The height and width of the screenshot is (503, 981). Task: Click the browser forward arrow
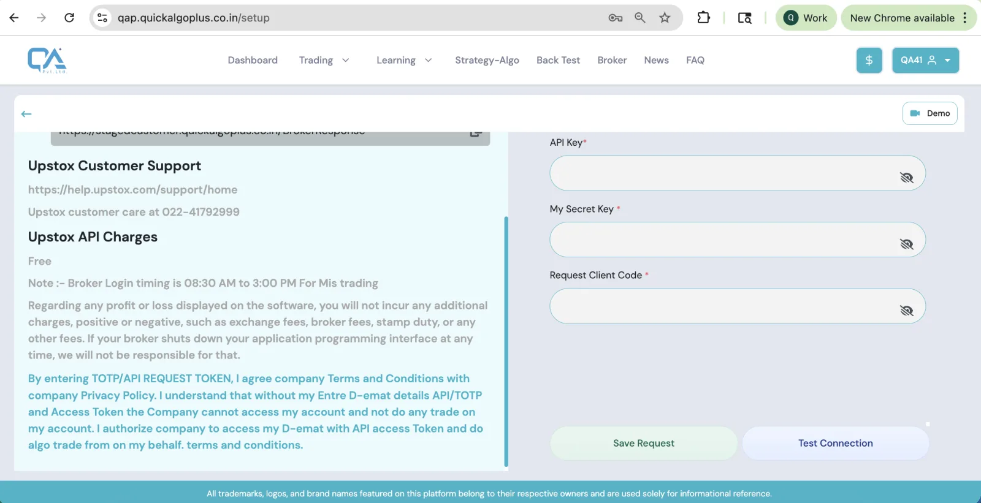[41, 18]
